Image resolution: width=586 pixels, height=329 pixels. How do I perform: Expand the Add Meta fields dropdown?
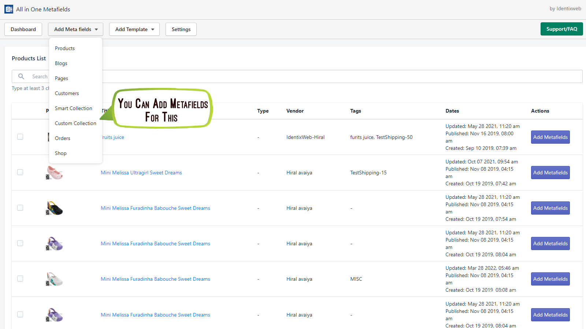(x=75, y=29)
